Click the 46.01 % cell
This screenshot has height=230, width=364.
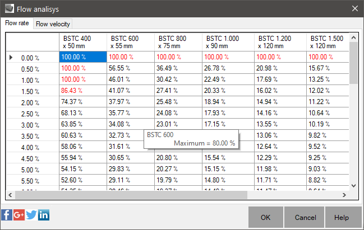point(131,79)
